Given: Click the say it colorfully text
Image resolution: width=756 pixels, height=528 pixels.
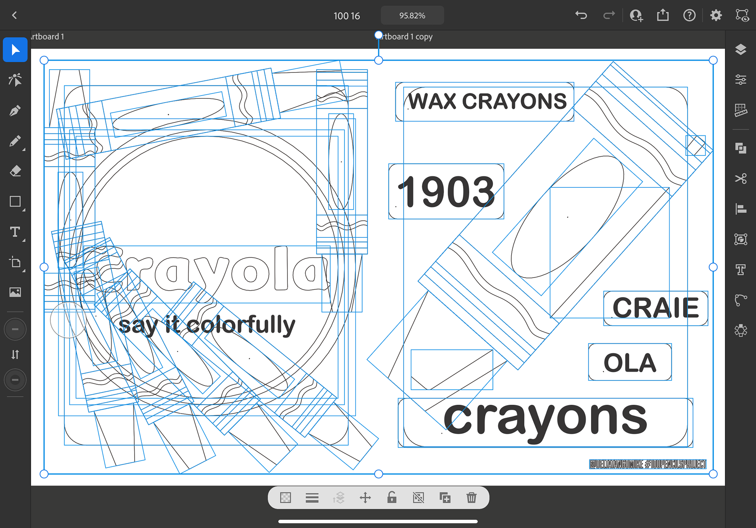Looking at the screenshot, I should pos(207,326).
